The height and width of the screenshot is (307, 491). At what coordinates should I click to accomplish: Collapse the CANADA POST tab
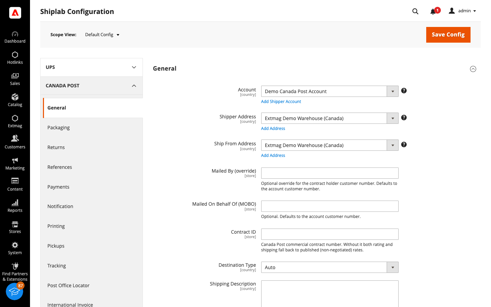[x=91, y=86]
